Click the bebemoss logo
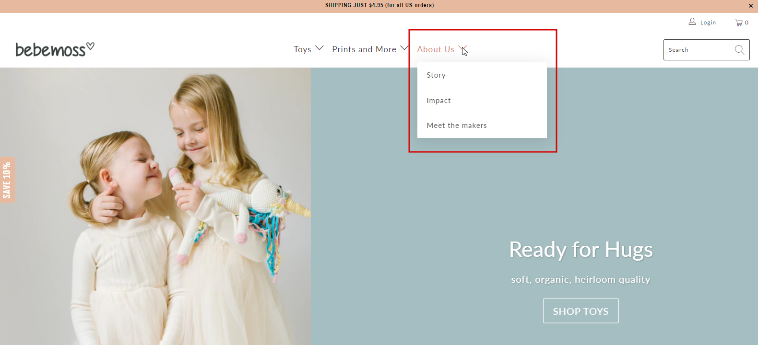The width and height of the screenshot is (758, 345). pos(55,49)
